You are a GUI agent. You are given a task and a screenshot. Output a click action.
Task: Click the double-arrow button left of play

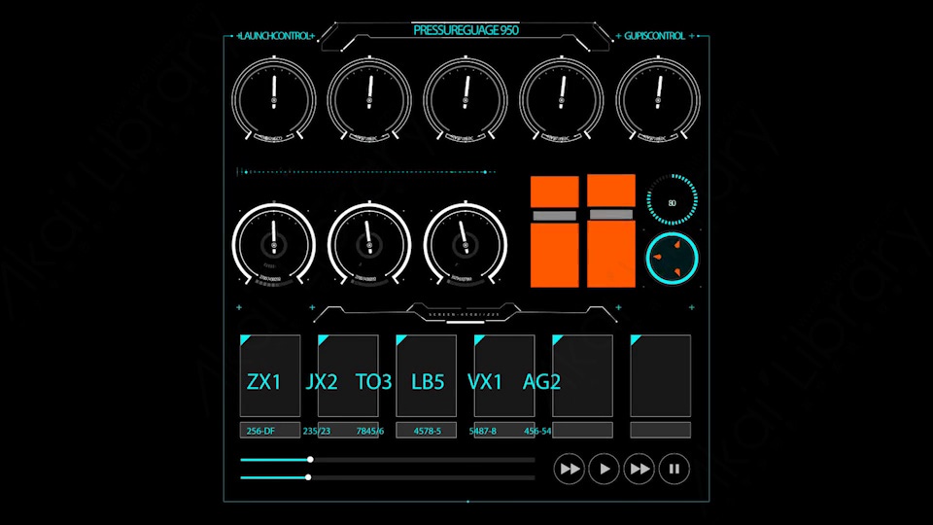pyautogui.click(x=569, y=469)
